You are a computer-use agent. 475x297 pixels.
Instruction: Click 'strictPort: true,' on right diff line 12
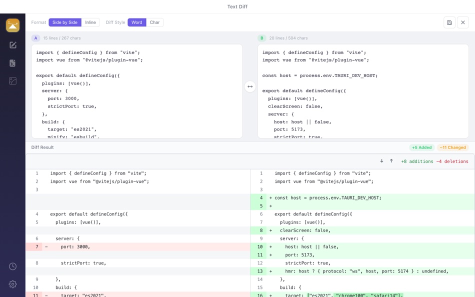point(308,263)
